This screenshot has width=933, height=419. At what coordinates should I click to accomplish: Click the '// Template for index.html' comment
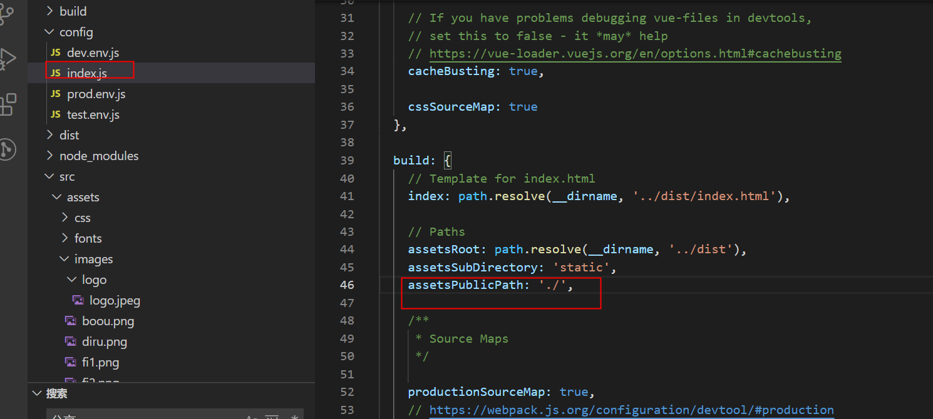(x=502, y=178)
